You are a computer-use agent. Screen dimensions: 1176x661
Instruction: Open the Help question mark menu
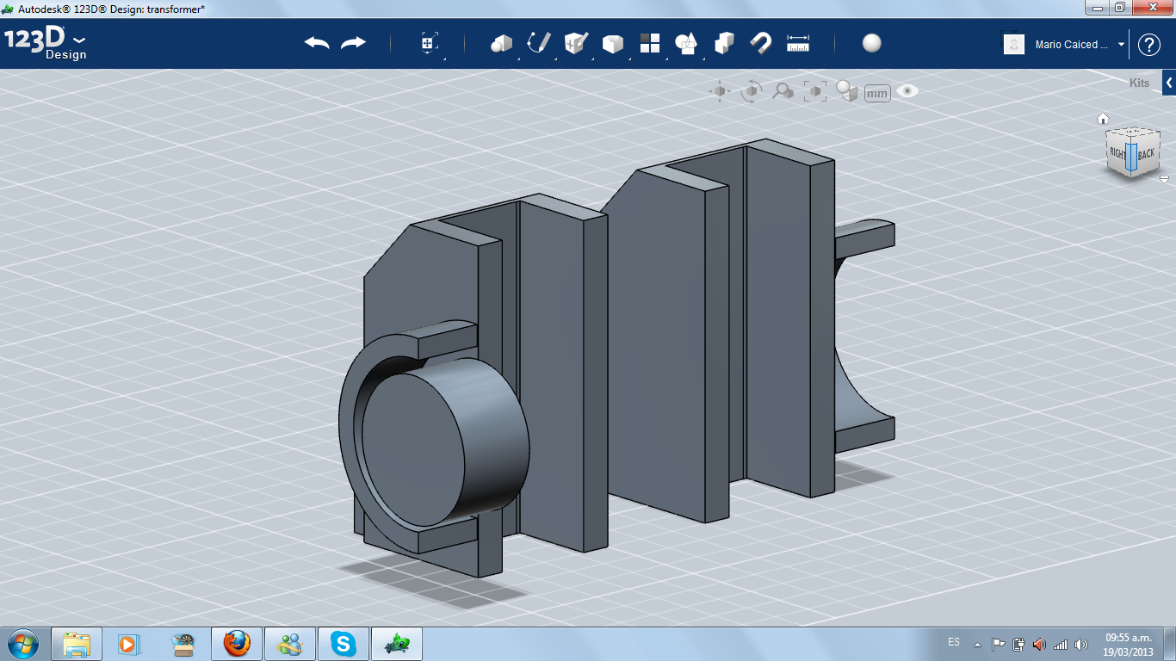click(x=1149, y=44)
